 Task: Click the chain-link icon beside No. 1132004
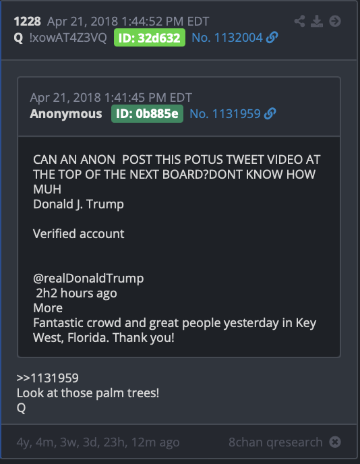(x=272, y=38)
